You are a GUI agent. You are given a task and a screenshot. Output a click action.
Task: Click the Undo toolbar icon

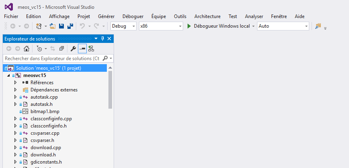[x=82, y=26]
